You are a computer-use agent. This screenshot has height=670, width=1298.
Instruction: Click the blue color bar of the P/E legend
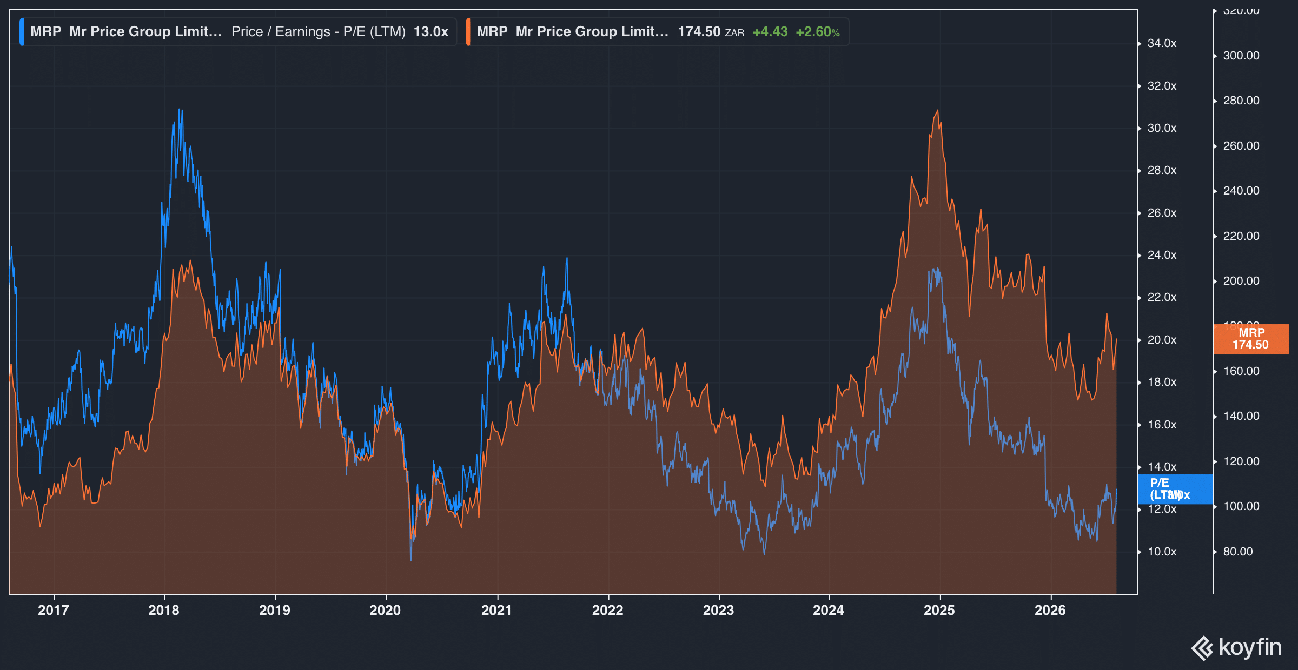[x=22, y=32]
